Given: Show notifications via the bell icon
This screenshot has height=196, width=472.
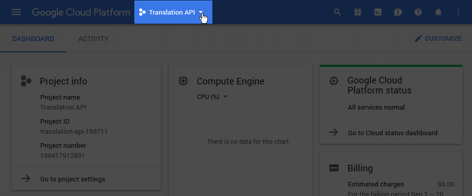Looking at the screenshot, I should tap(438, 13).
